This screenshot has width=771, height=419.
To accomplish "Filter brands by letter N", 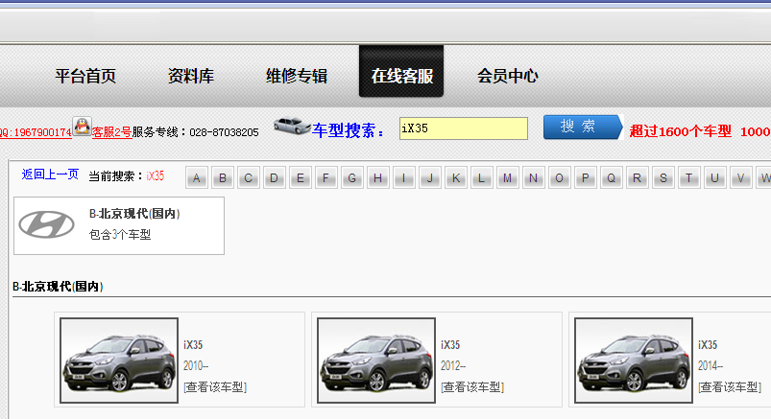I will pyautogui.click(x=534, y=177).
